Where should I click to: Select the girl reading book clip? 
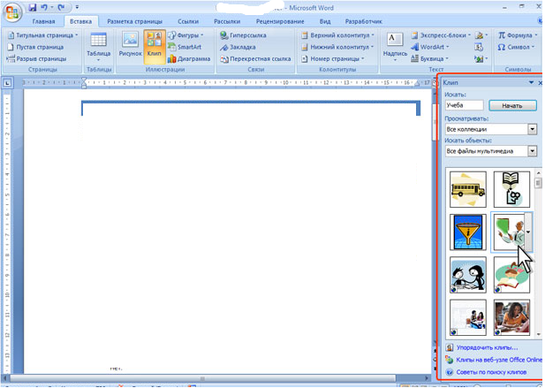point(511,275)
